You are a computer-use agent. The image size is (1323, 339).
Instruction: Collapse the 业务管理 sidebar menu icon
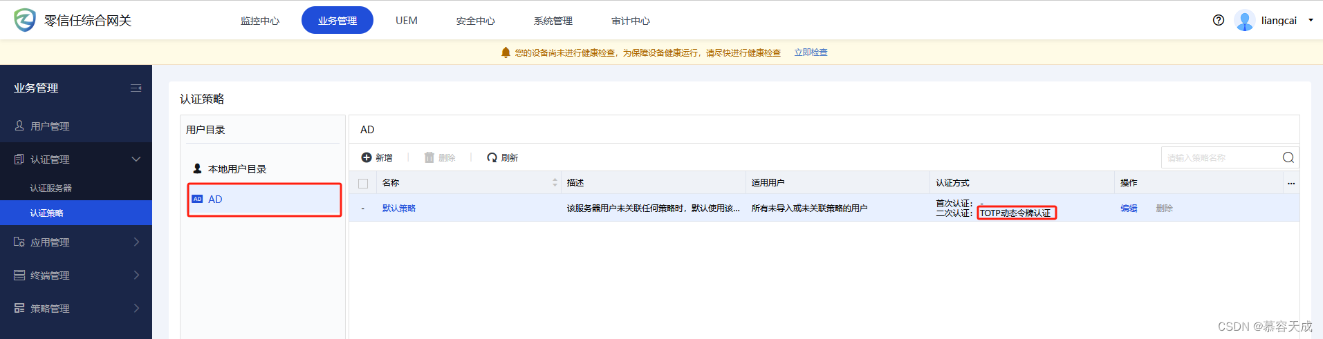136,88
